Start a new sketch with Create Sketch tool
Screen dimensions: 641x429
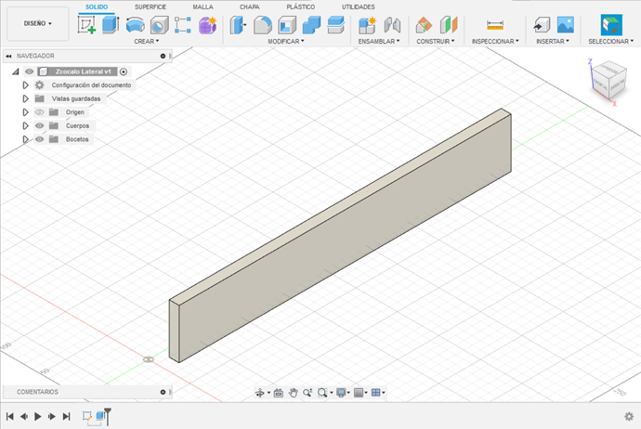pyautogui.click(x=86, y=25)
